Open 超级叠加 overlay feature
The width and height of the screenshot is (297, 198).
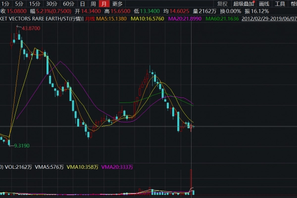point(244,4)
